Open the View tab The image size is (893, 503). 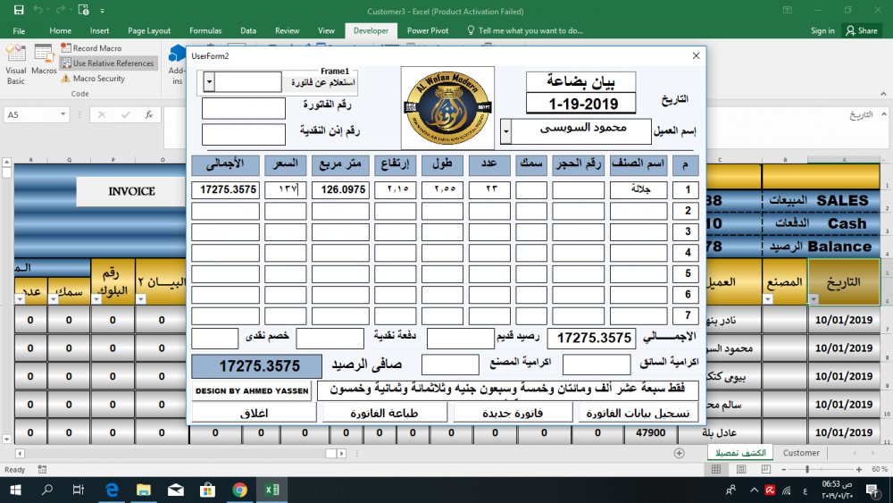coord(326,30)
